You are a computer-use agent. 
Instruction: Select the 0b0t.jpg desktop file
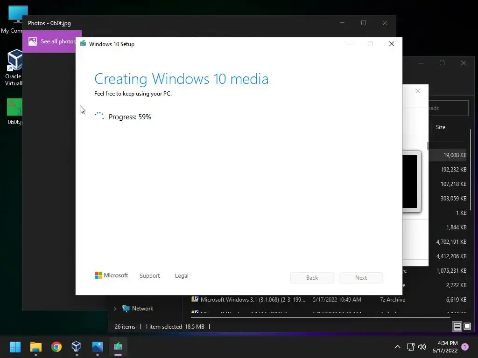pyautogui.click(x=14, y=112)
